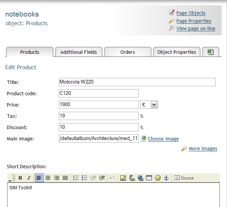Open the currency dropdown next to Price
The width and height of the screenshot is (227, 207).
coord(154,105)
